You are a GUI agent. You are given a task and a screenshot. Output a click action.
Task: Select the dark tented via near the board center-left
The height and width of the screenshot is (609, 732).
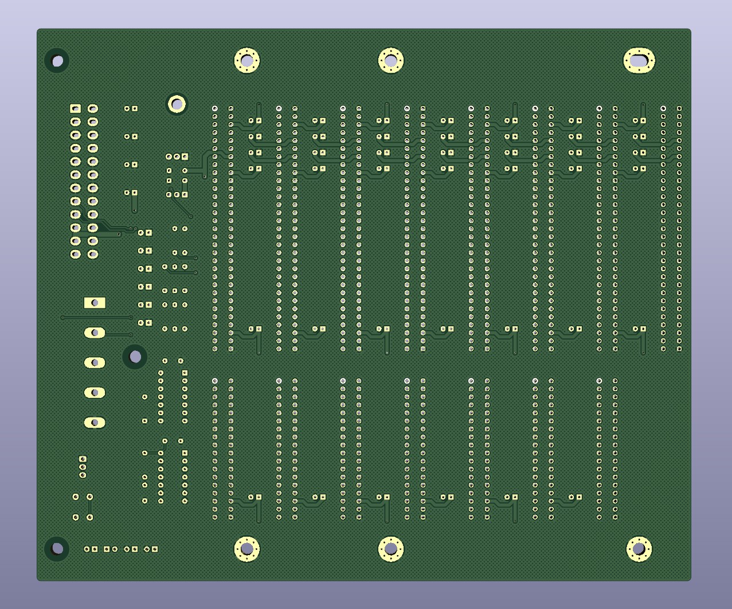coord(135,356)
